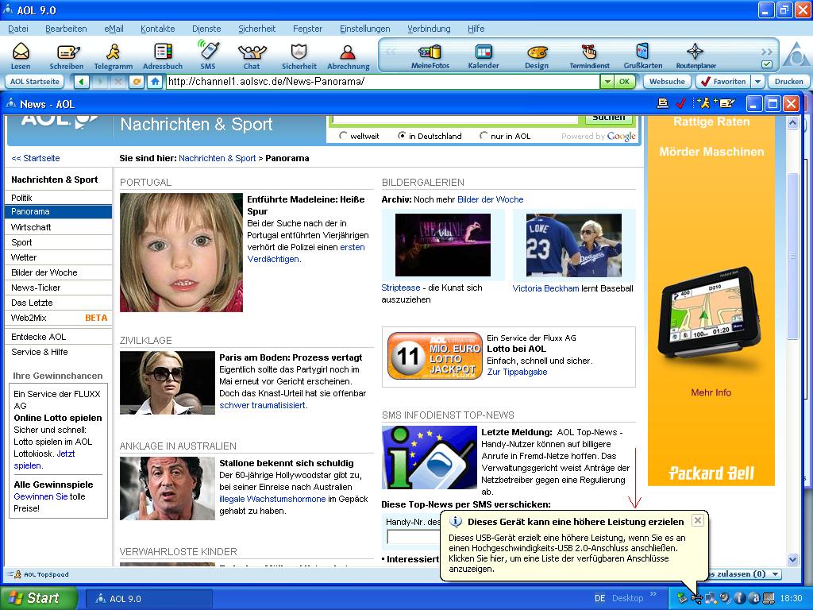Screen dimensions: 813x610
Task: Click the blue info globe tray icon
Action: (739, 599)
